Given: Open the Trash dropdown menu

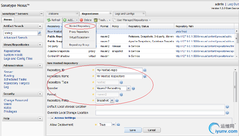Looking at the screenshot, I should (102, 20).
